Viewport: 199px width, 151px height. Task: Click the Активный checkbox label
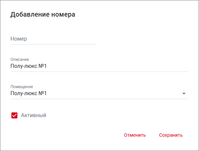(x=33, y=115)
